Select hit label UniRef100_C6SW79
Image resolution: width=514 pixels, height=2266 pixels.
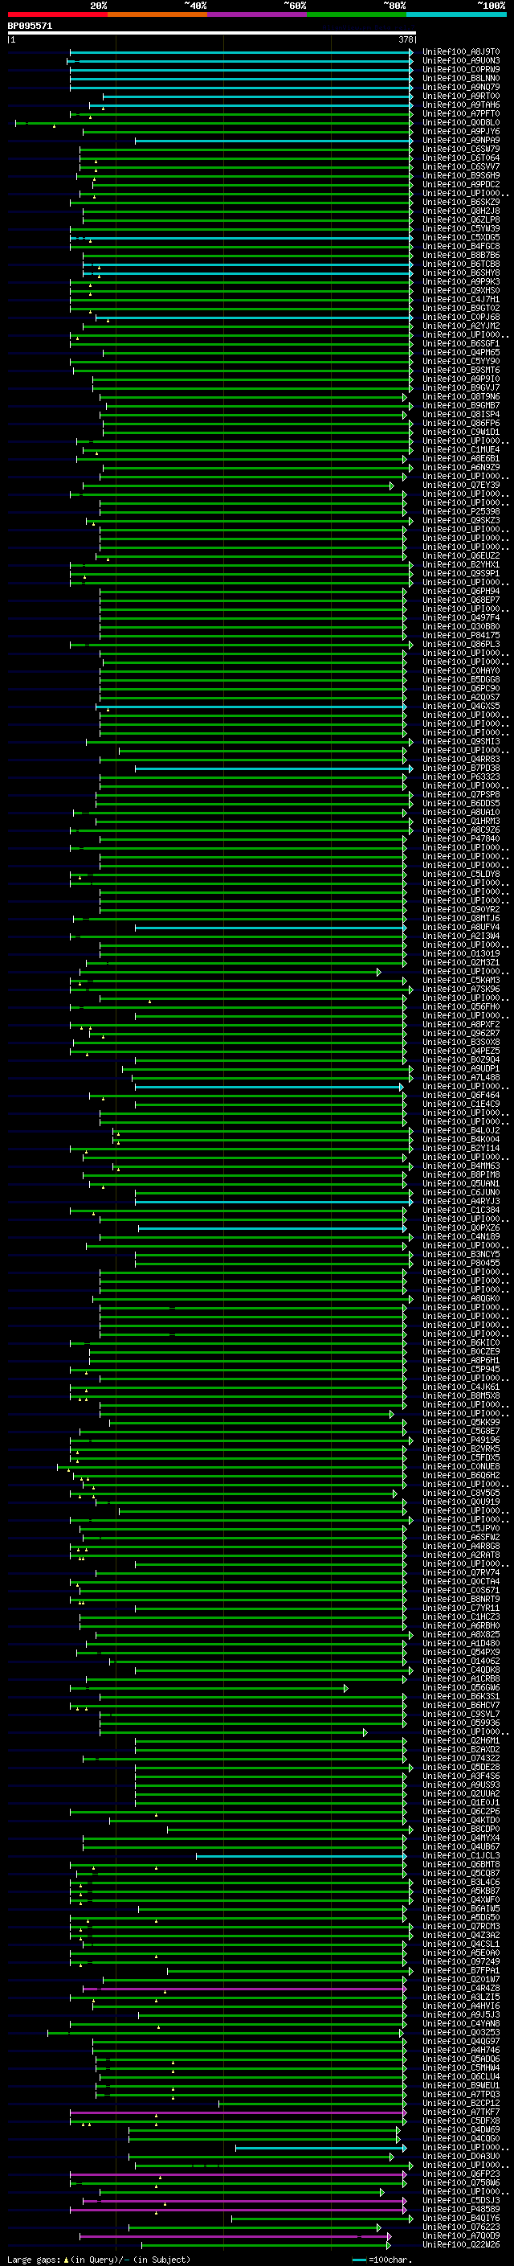pos(461,149)
